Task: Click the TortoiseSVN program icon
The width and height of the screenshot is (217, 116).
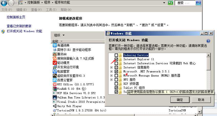Action: click(55, 110)
